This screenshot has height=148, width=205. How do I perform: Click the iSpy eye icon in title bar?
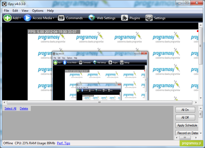point(4,4)
